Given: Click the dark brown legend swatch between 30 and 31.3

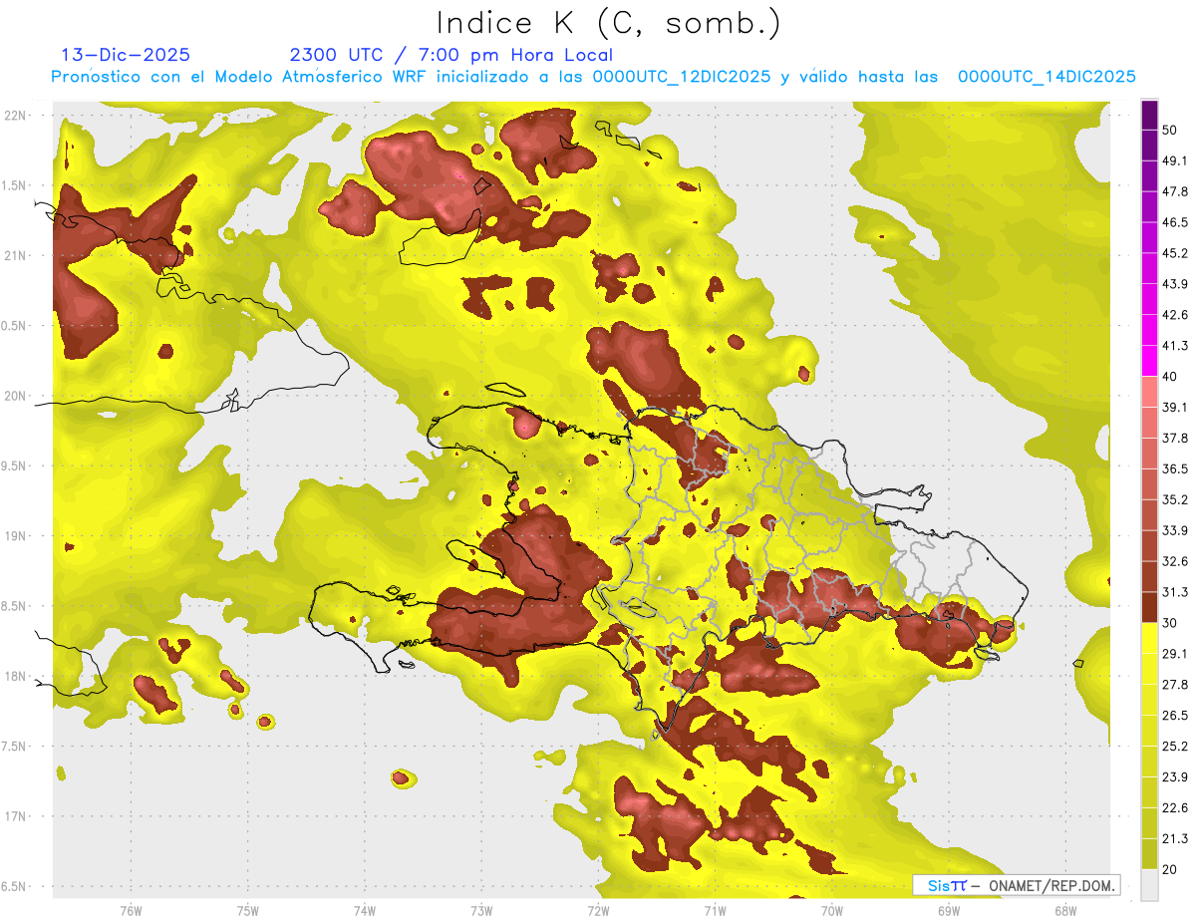Looking at the screenshot, I should pos(1149,607).
